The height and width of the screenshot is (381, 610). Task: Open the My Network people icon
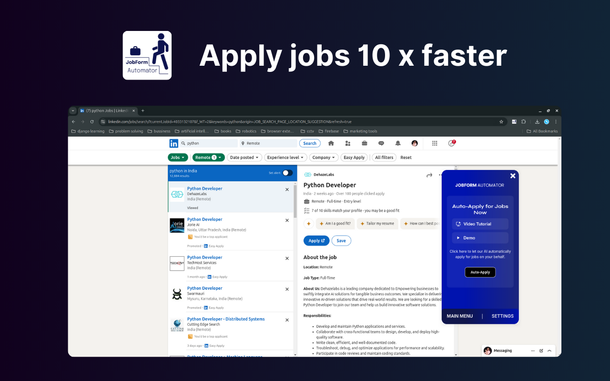point(348,143)
